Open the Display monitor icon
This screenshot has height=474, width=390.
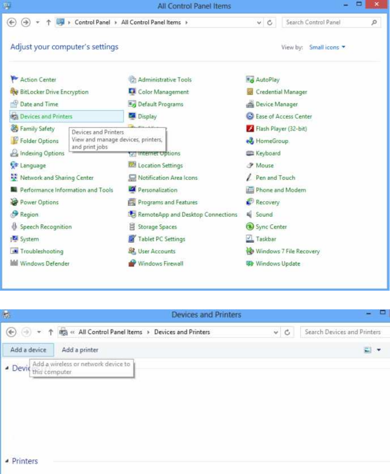point(132,116)
